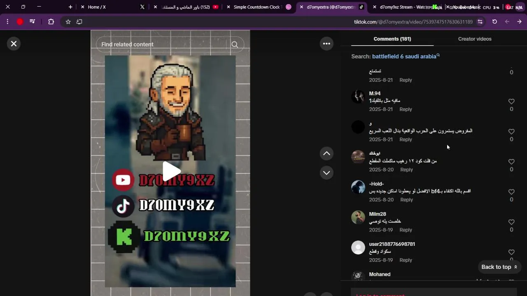The image size is (527, 296).
Task: Like the comment by Miim28
Action: coord(511,222)
